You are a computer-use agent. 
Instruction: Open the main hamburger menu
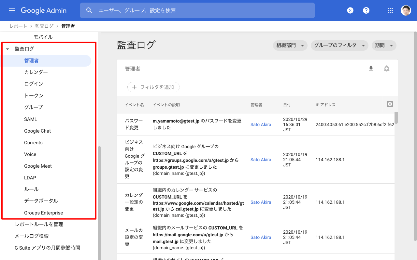coord(12,10)
